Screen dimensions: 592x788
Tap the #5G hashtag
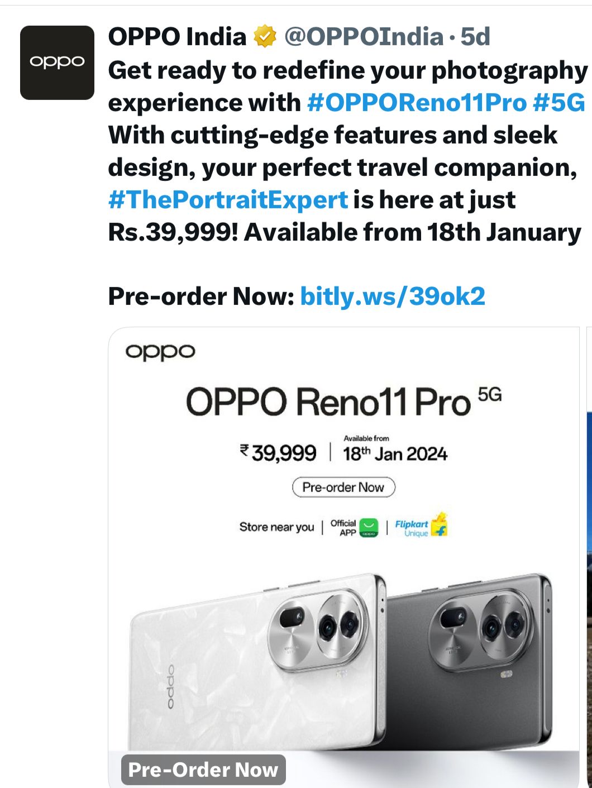pos(559,103)
